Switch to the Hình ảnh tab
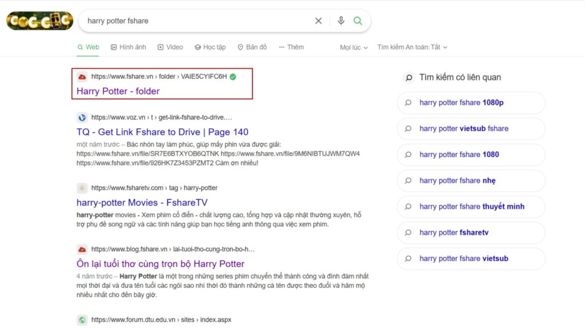The width and height of the screenshot is (585, 329). click(129, 47)
